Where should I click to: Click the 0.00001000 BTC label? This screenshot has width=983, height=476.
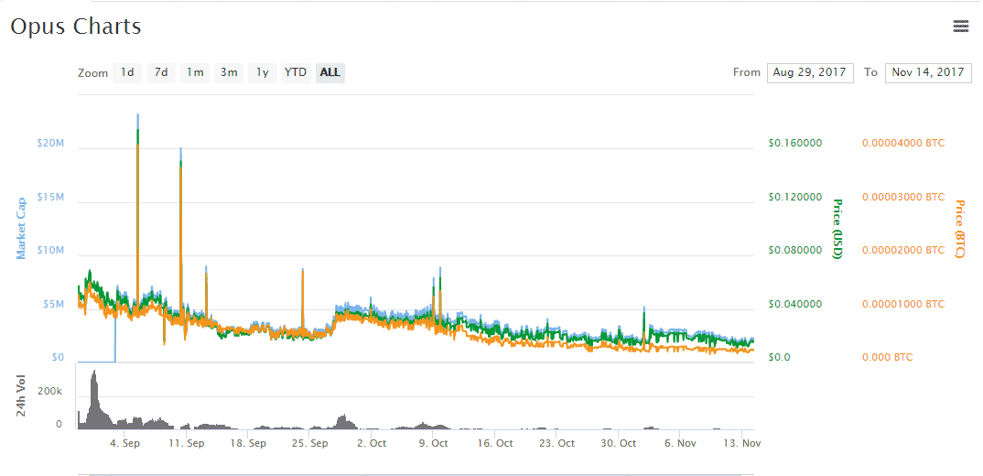tap(903, 304)
